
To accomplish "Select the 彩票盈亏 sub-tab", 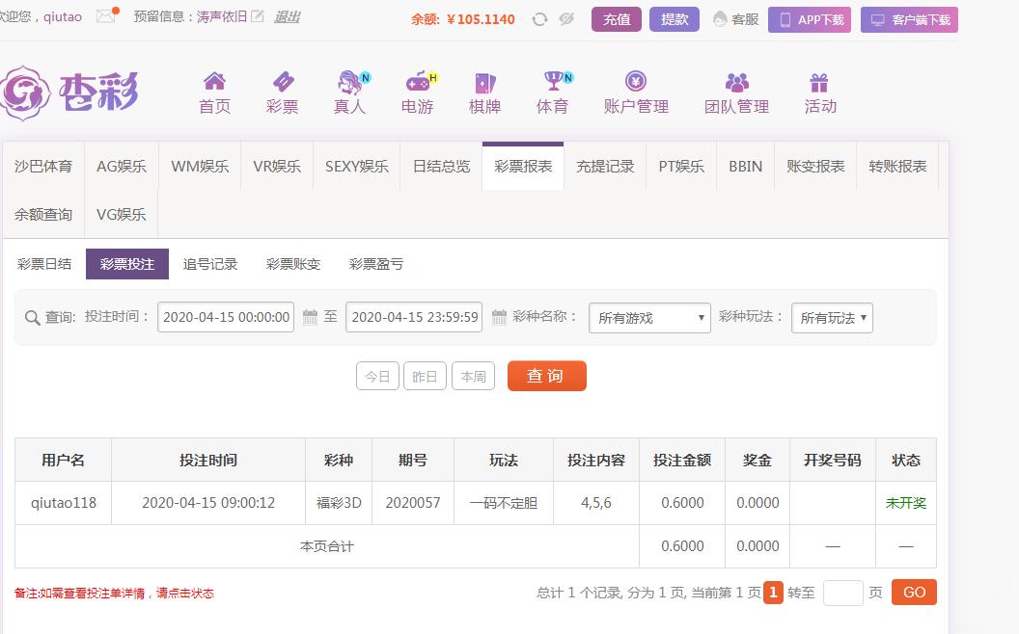I will pos(376,264).
